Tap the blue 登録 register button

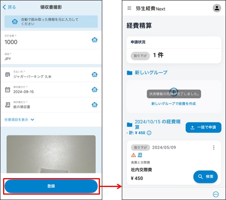51,186
